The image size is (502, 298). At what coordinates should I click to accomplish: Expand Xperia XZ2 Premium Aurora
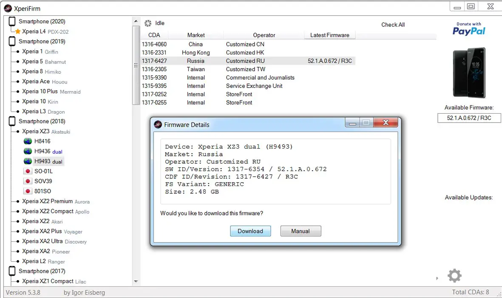(x=17, y=201)
